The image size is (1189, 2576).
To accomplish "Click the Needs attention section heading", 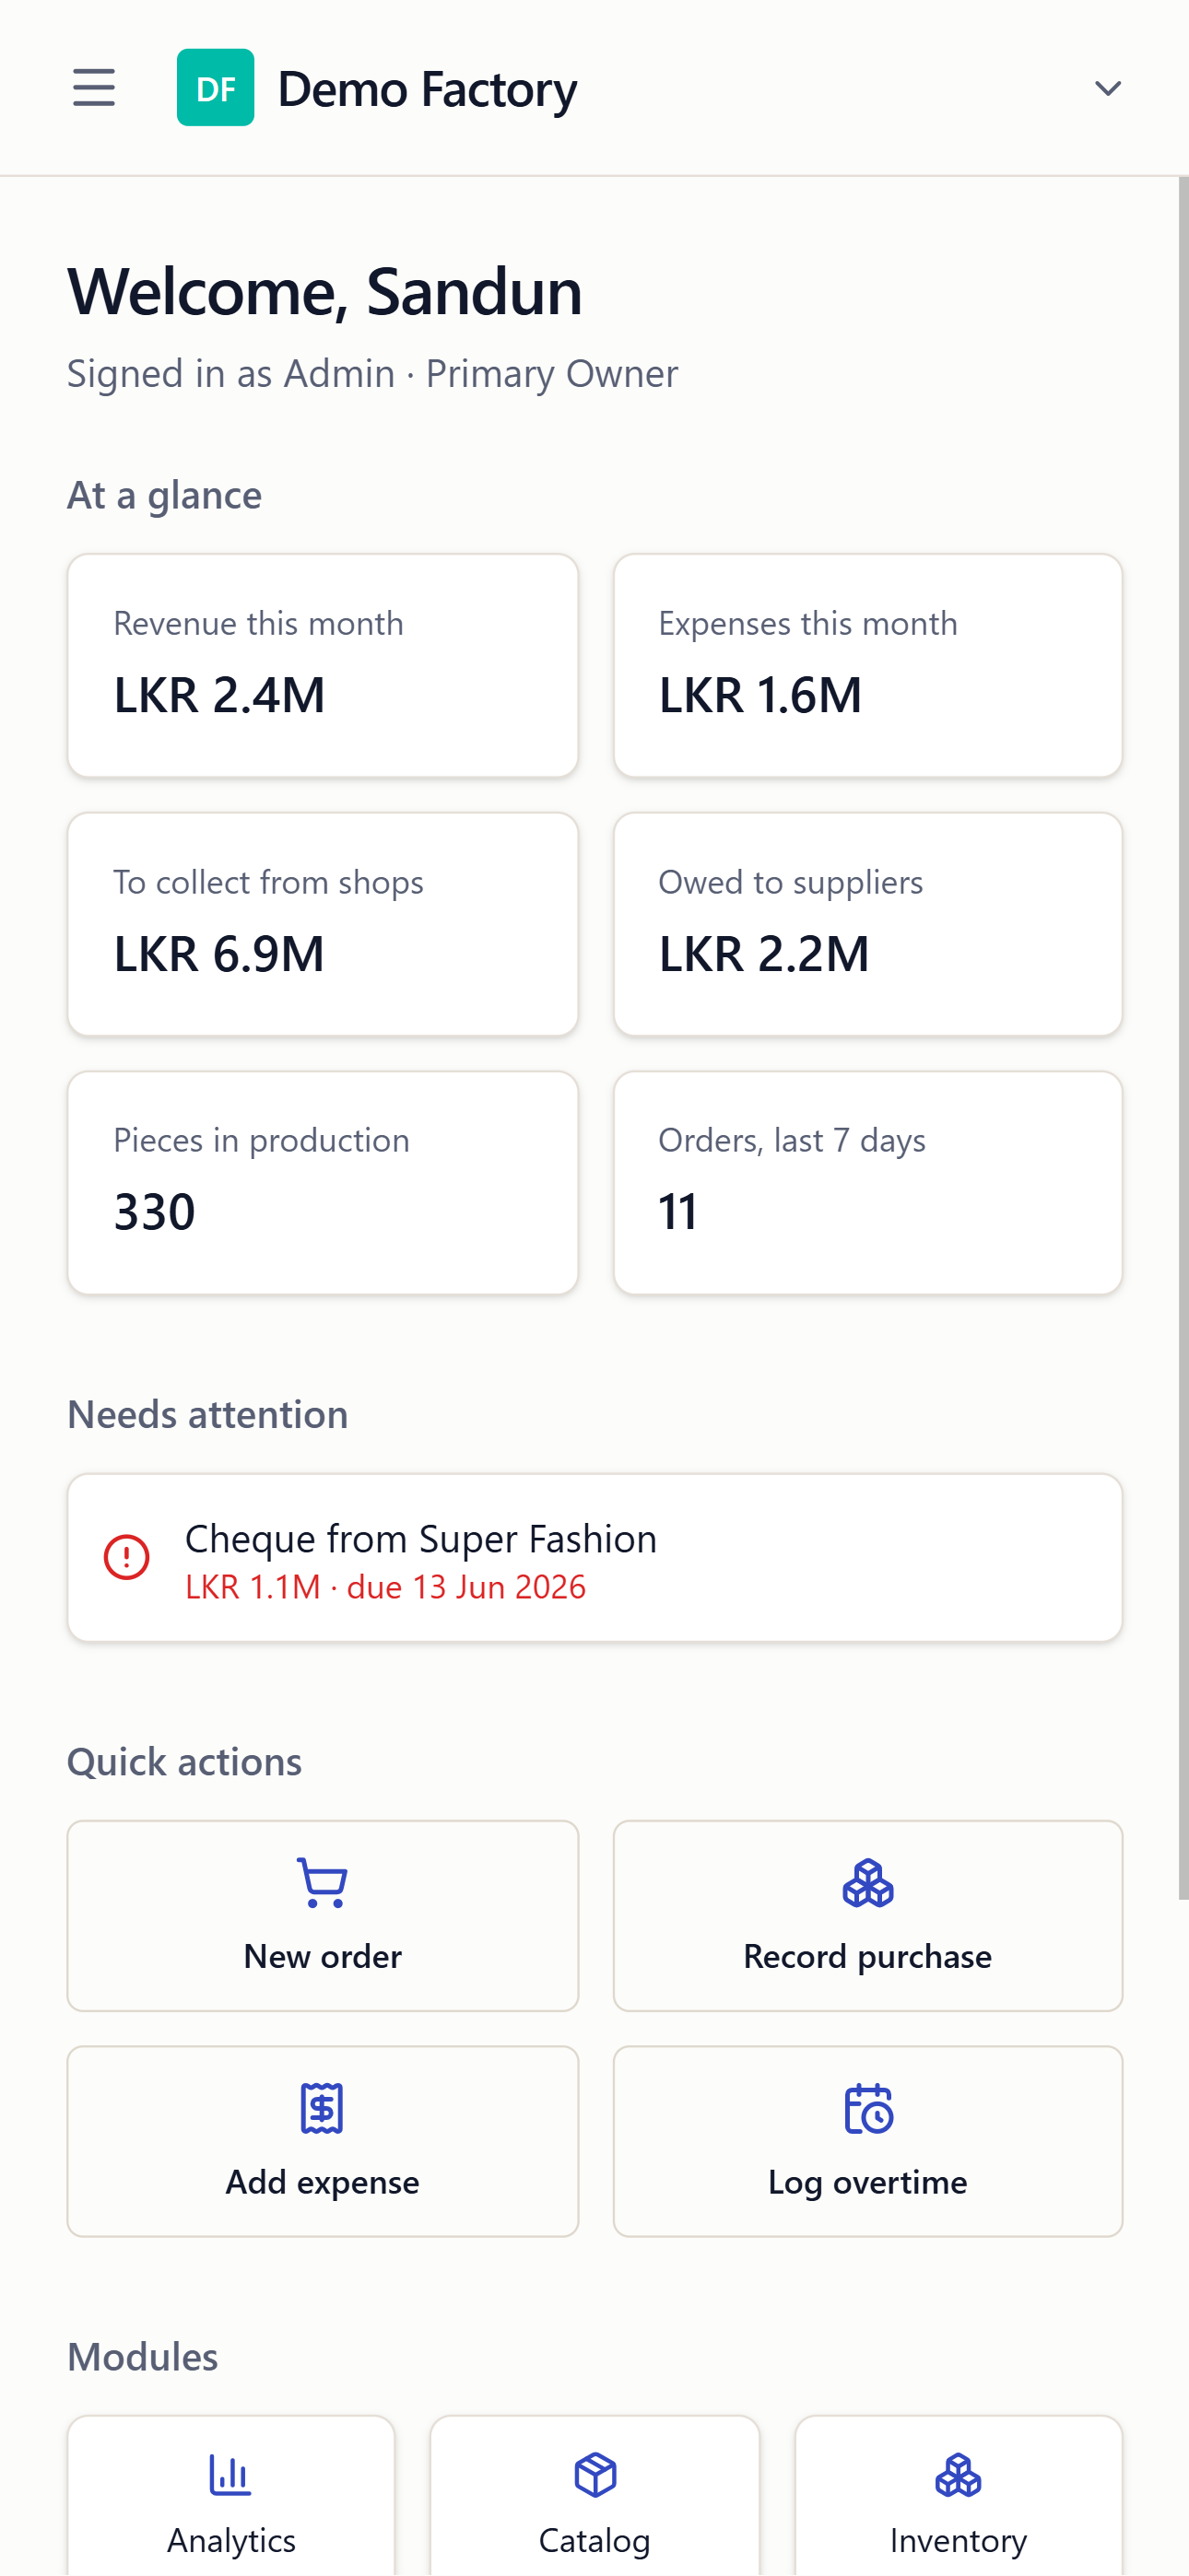I will click(207, 1415).
